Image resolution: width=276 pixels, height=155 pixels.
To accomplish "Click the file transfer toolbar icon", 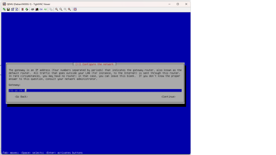I will point(51,9).
